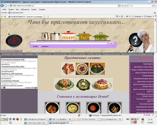Screen dimensions: 157x125
Task: Open the www.skovorodnik.ru link under the pan logo
Action: pyautogui.click(x=11, y=51)
